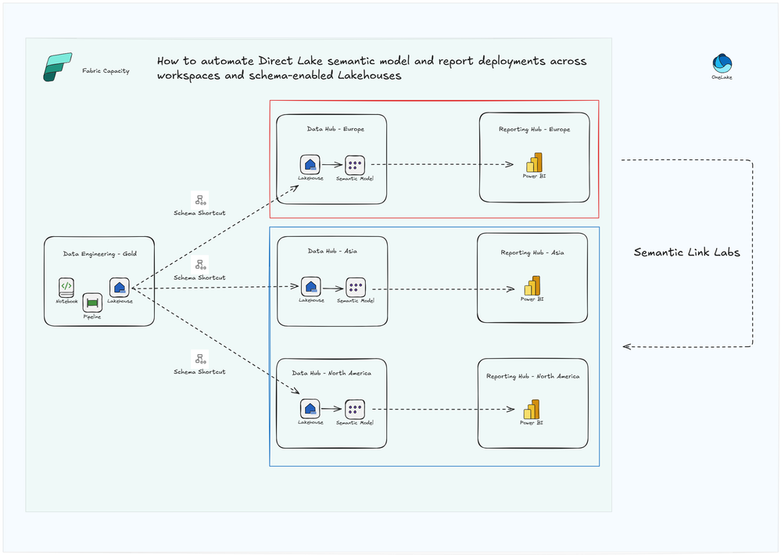Image resolution: width=781 pixels, height=555 pixels.
Task: Click the 'Data Engineering - Gold' heading
Action: (99, 253)
